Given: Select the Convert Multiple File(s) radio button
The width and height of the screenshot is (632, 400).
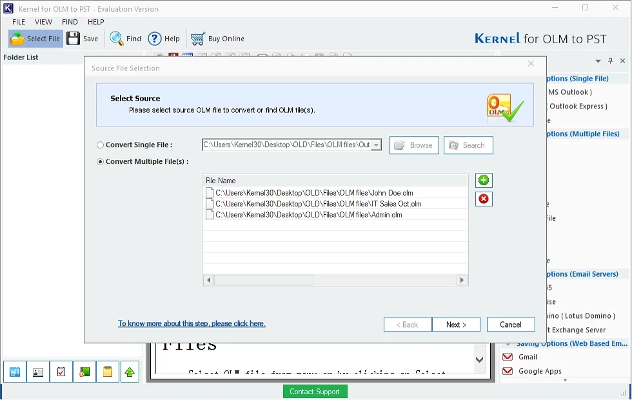Looking at the screenshot, I should (100, 162).
